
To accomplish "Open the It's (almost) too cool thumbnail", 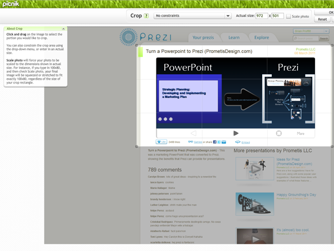I will point(255,236).
